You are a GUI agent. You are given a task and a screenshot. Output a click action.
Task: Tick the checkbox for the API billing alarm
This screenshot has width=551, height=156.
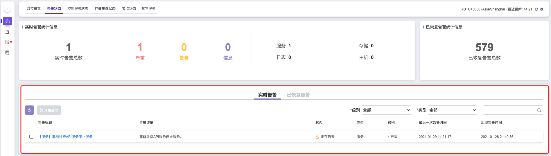tap(31, 137)
